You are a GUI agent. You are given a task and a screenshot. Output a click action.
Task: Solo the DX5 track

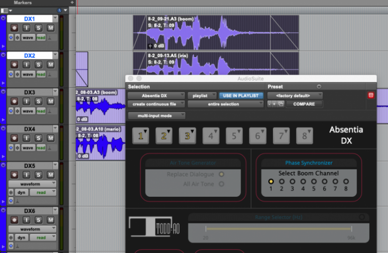coord(38,175)
